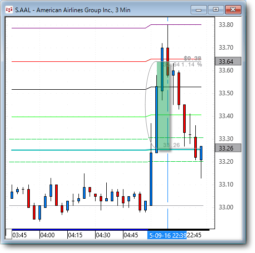The height and width of the screenshot is (253, 255).
Task: Click the 33.64 price marker on the scale
Action: pyautogui.click(x=228, y=61)
